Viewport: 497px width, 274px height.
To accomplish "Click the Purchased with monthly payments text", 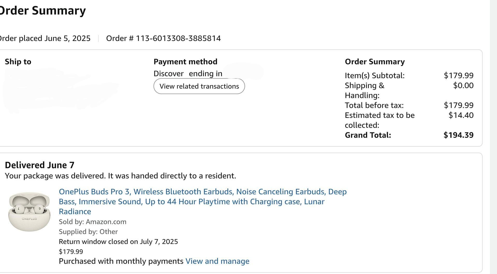I will [x=121, y=261].
